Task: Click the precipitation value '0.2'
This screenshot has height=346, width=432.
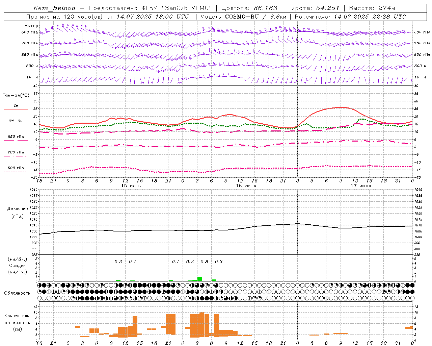Action: [x=118, y=262]
